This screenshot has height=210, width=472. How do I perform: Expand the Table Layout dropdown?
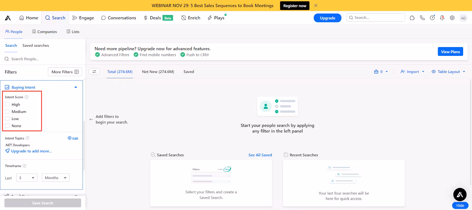pos(448,72)
